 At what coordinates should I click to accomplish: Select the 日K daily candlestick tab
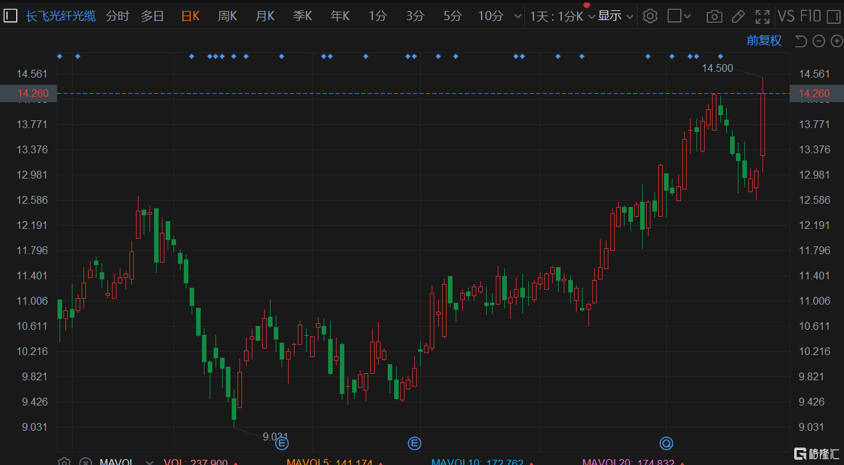click(x=190, y=16)
